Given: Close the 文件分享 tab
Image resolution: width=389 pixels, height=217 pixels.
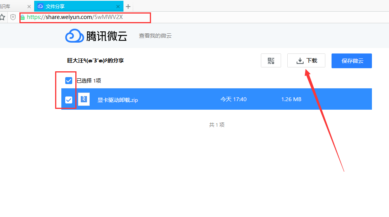Looking at the screenshot, I should 118,7.
